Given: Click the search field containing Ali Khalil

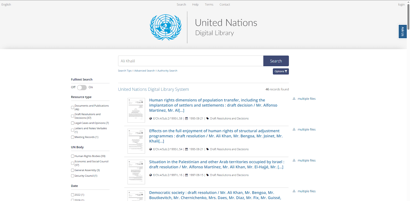Looking at the screenshot, I should pyautogui.click(x=191, y=61).
